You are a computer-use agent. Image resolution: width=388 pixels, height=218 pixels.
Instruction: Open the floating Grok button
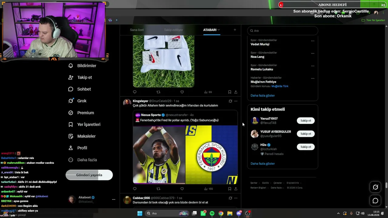[375, 187]
